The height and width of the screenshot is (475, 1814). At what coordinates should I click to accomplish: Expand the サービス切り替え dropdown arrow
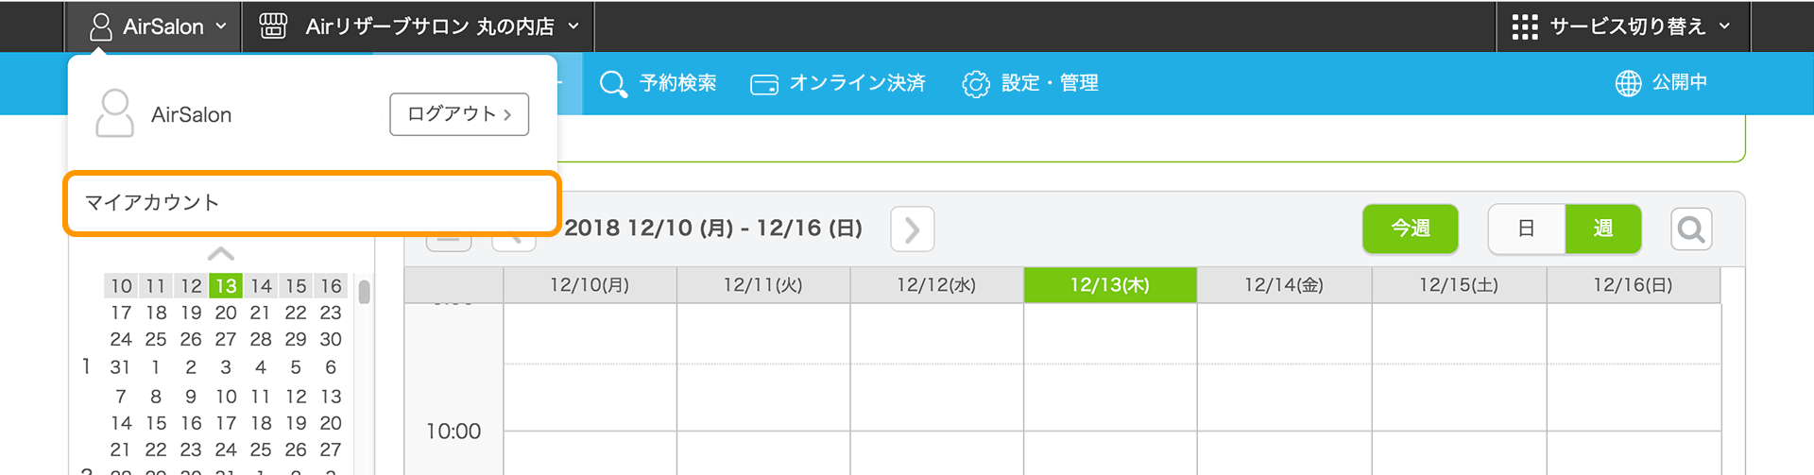coord(1724,26)
